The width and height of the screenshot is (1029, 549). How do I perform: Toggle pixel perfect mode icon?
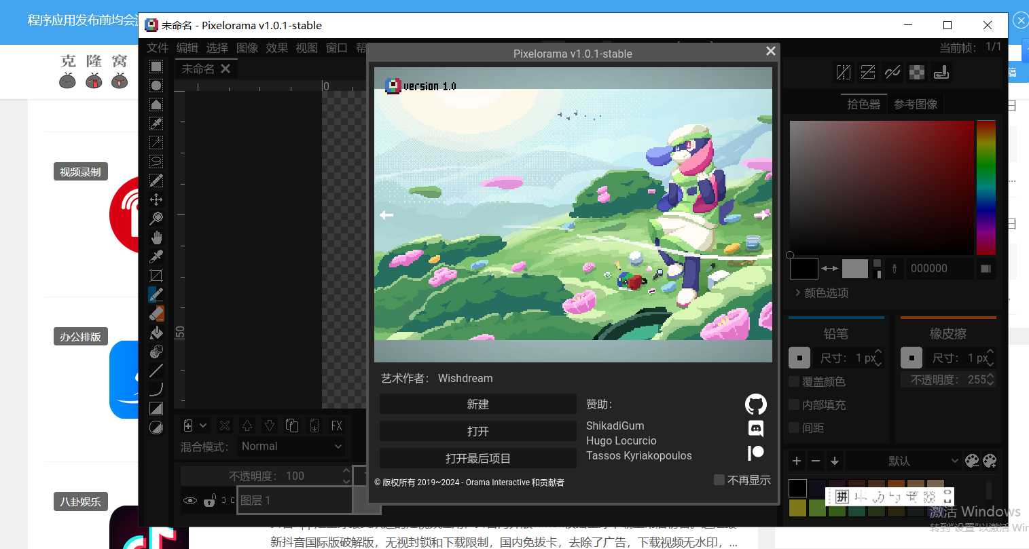coord(892,72)
